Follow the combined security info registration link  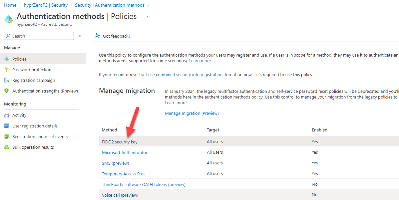pos(189,75)
